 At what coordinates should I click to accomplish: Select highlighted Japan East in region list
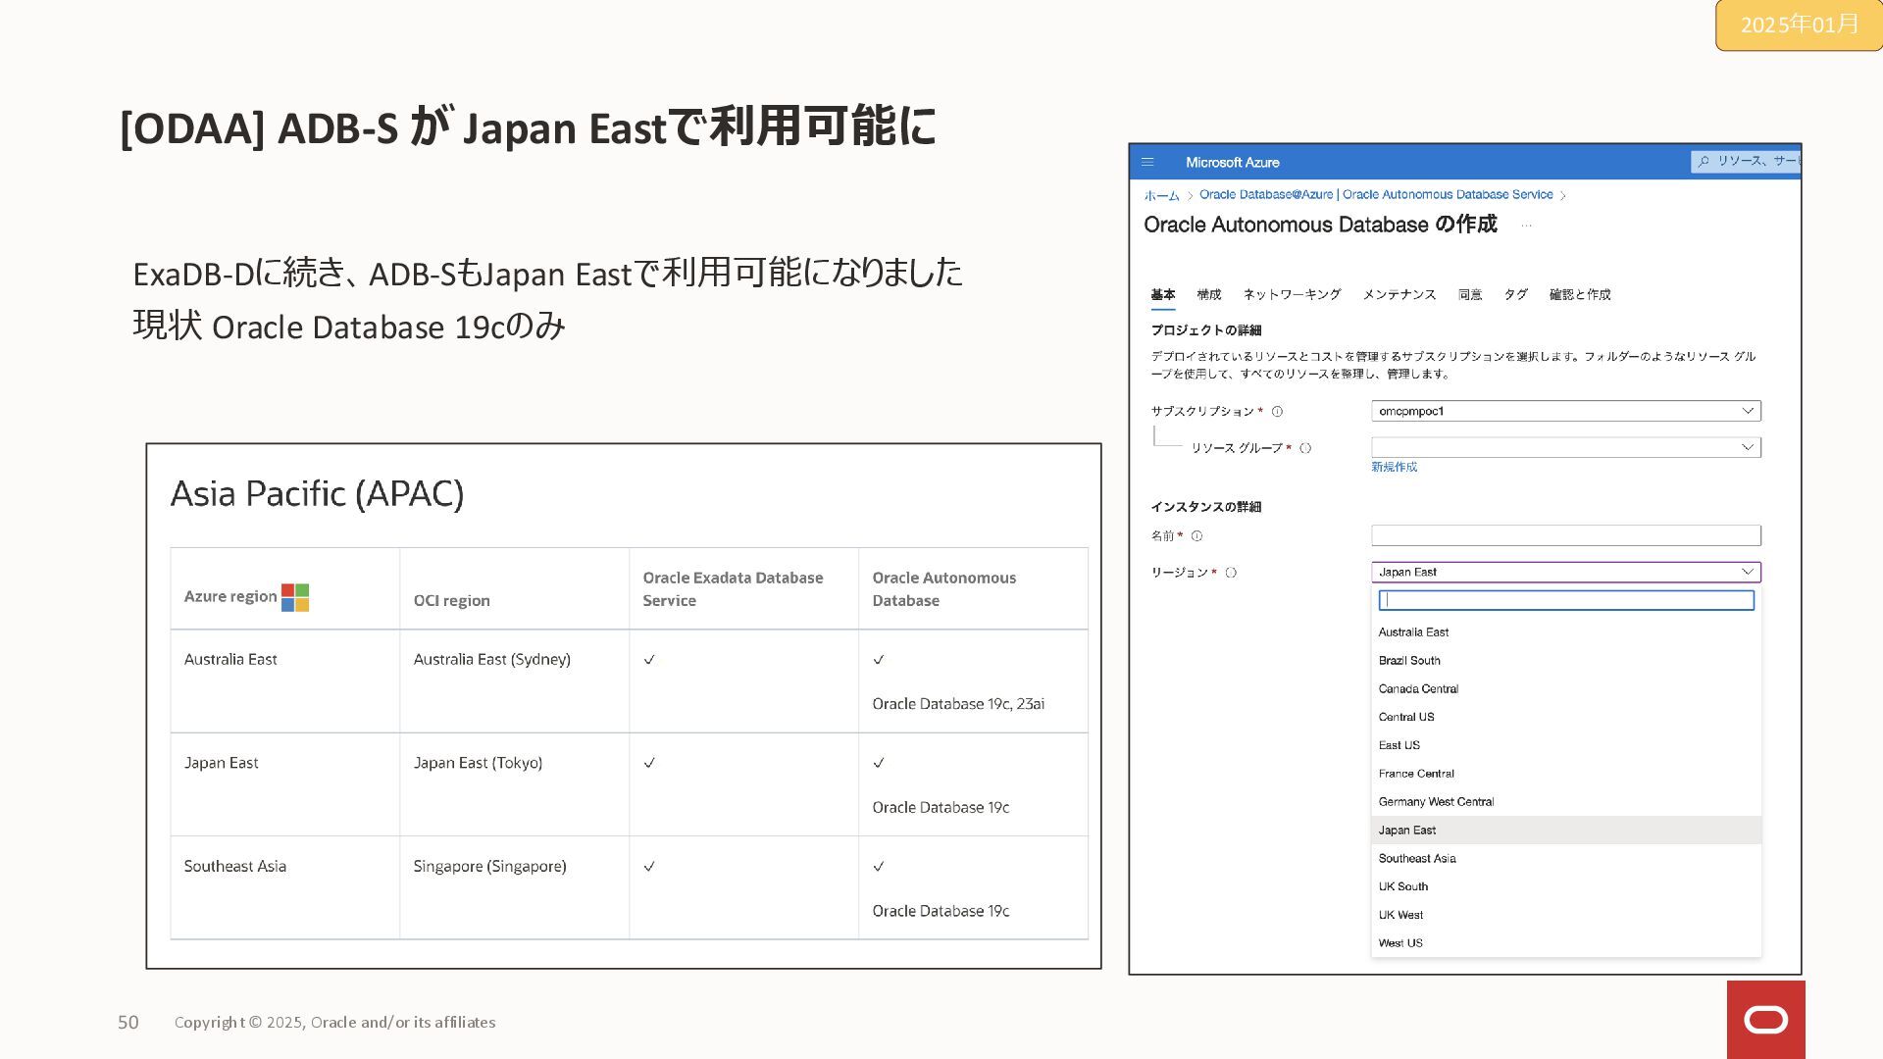1565,831
